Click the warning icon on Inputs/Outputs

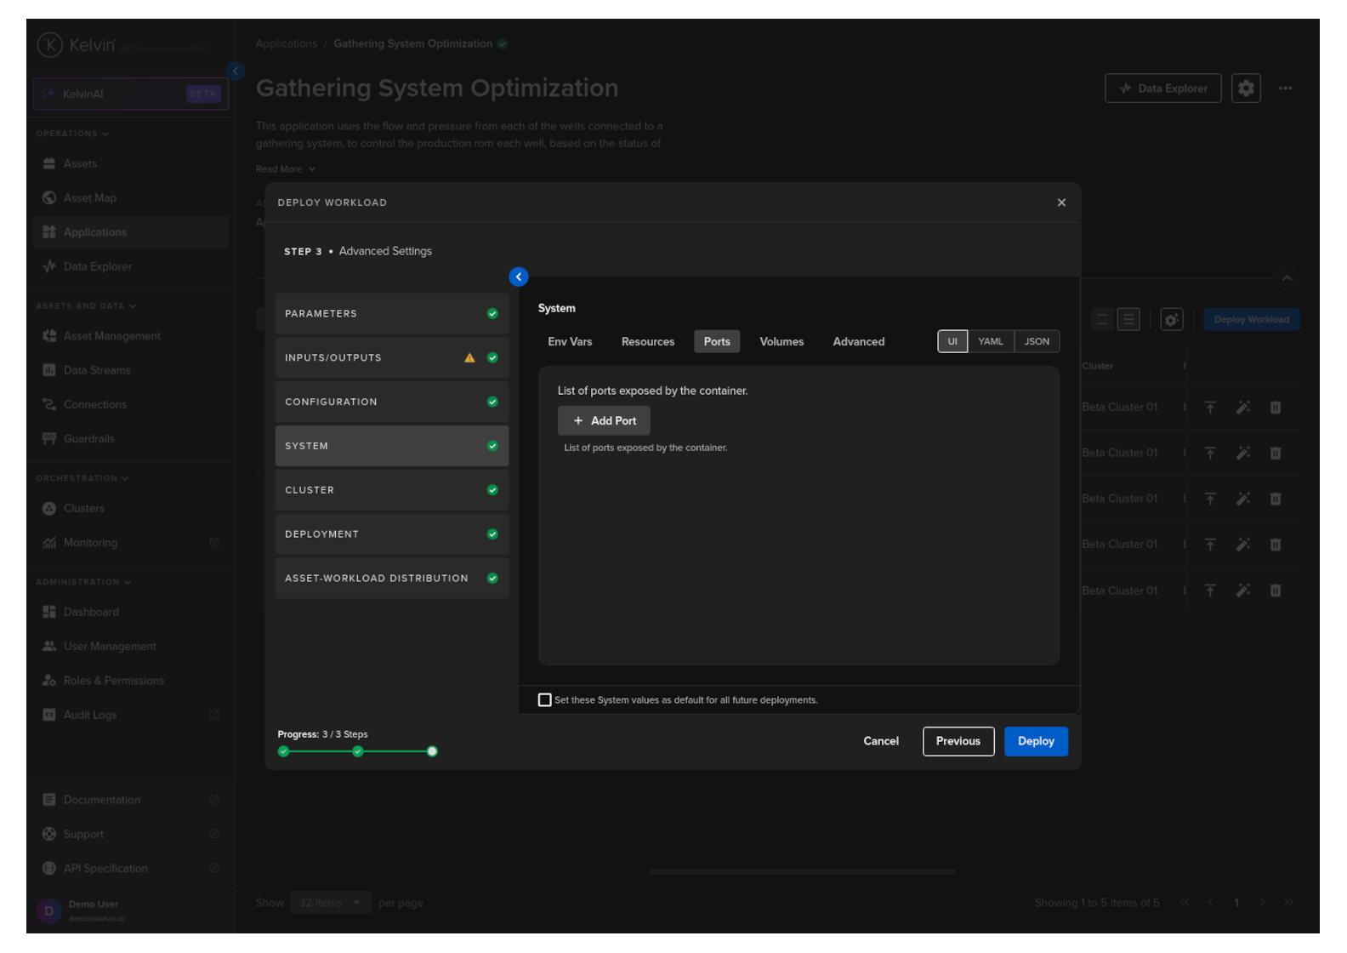pos(469,358)
